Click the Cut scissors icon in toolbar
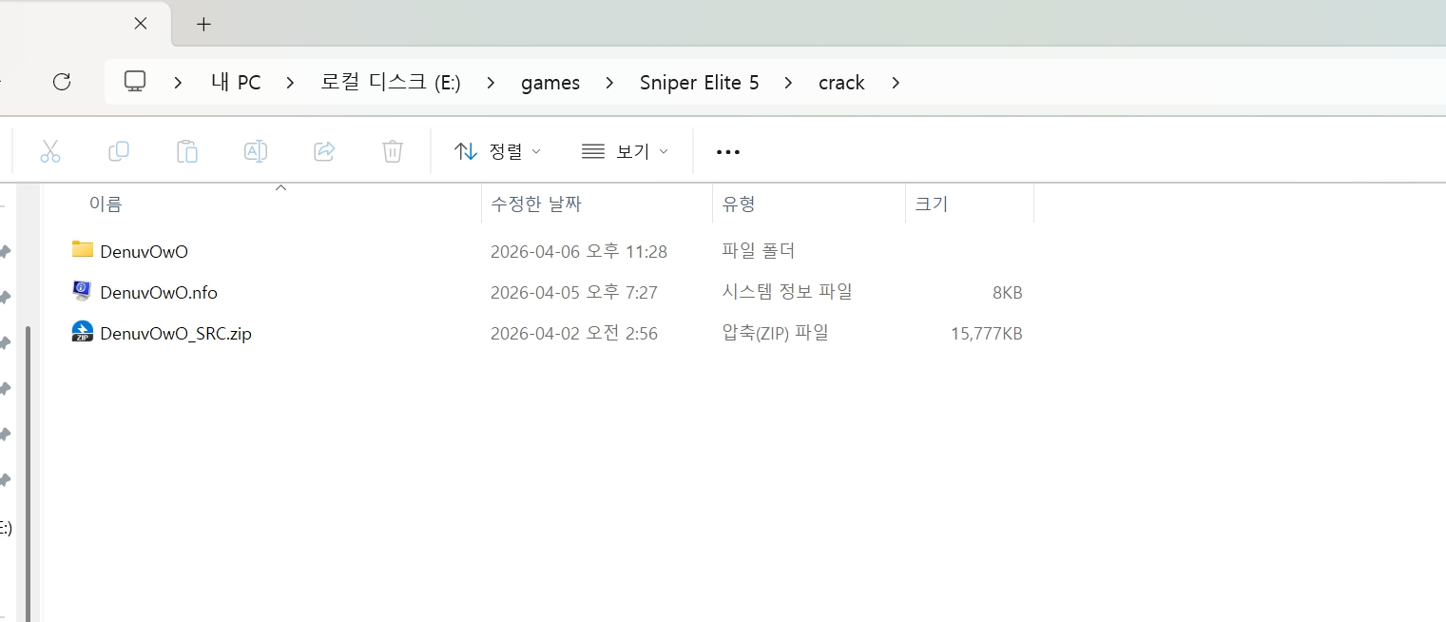 pos(50,151)
